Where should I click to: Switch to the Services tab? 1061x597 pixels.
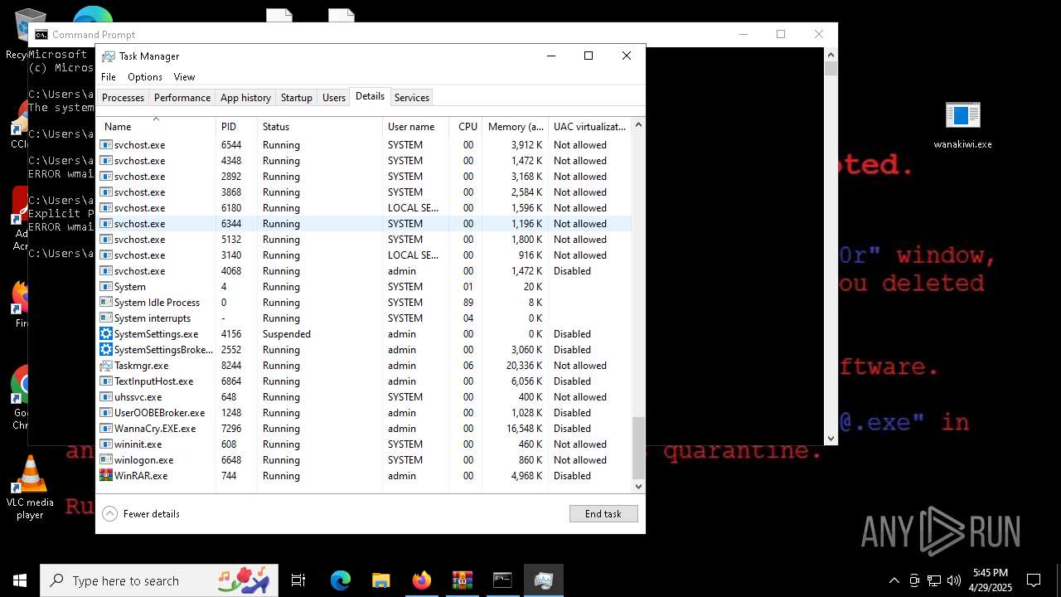[x=412, y=98]
